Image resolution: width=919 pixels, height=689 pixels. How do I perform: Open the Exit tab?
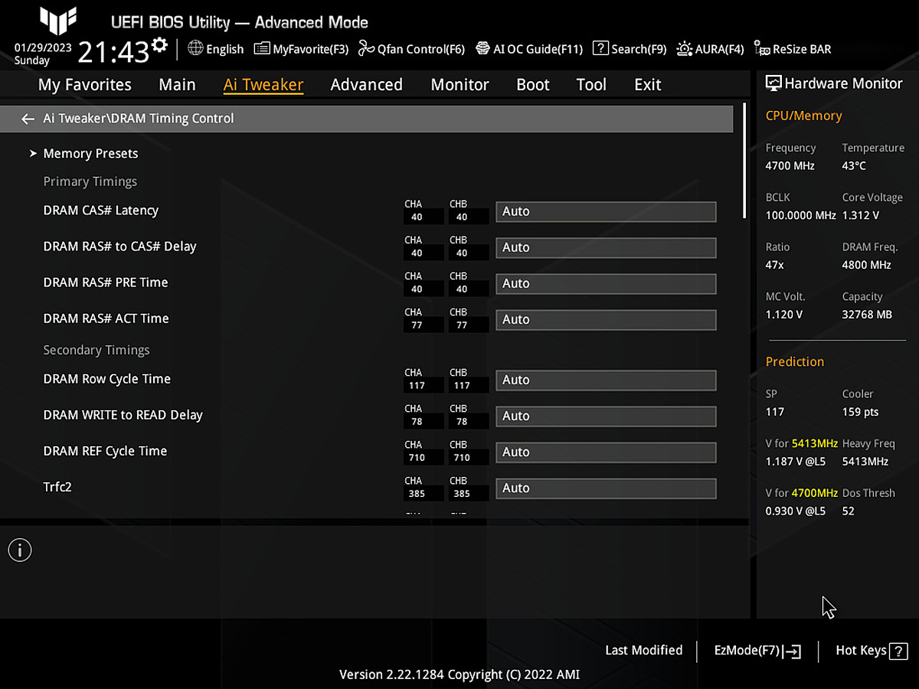point(648,85)
